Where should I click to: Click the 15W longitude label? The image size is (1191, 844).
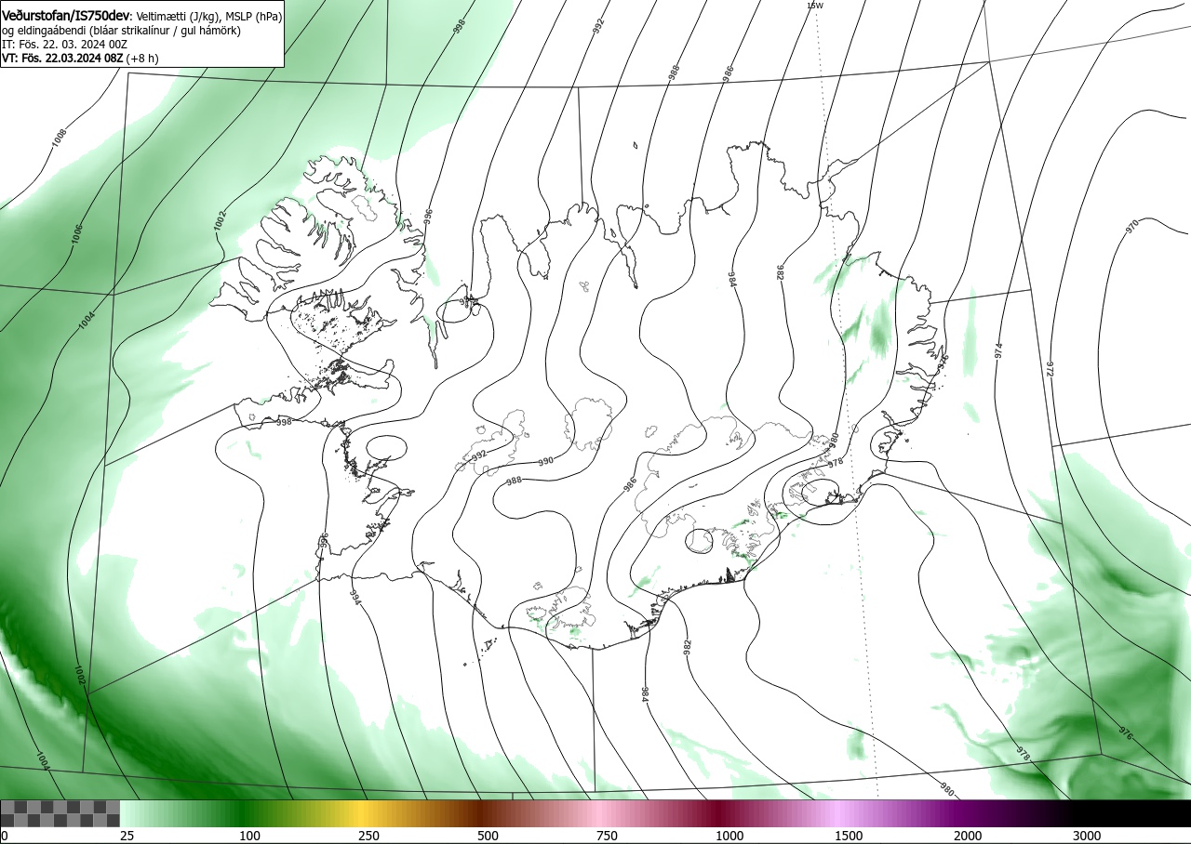(x=815, y=6)
